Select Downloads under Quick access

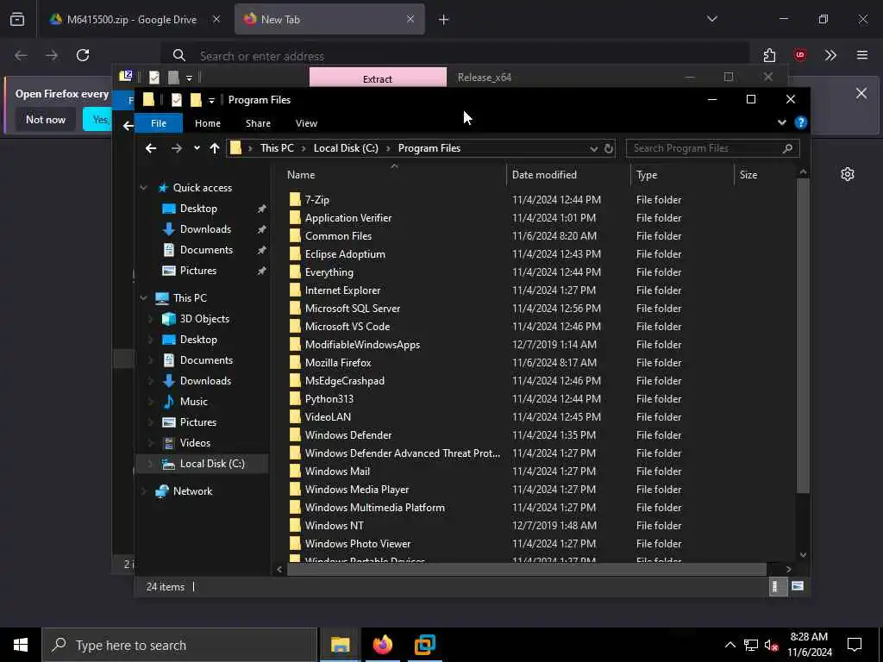click(x=205, y=229)
